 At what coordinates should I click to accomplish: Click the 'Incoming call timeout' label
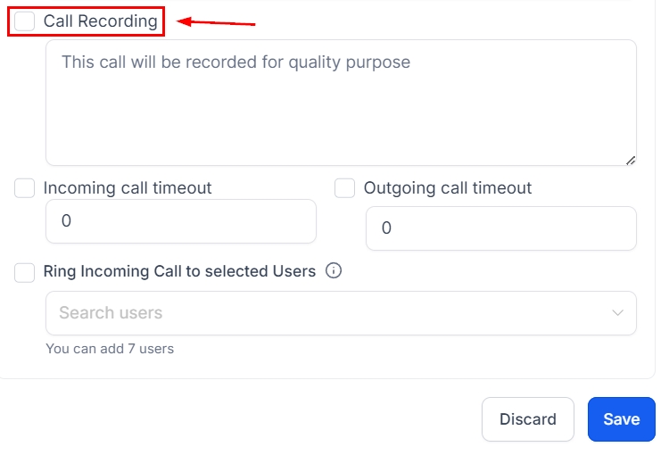click(128, 188)
